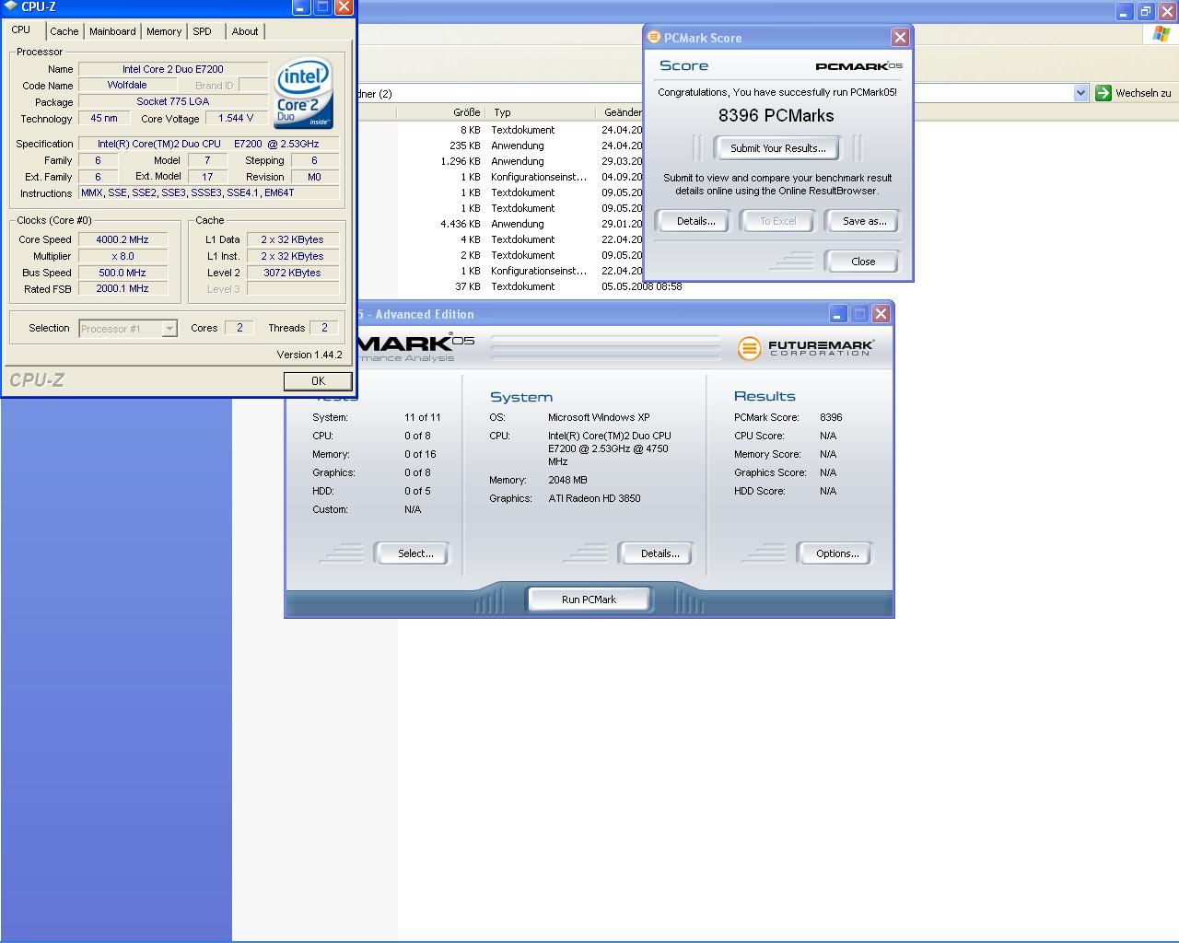Minimize the Explorer window
The image size is (1179, 943).
tap(1124, 11)
